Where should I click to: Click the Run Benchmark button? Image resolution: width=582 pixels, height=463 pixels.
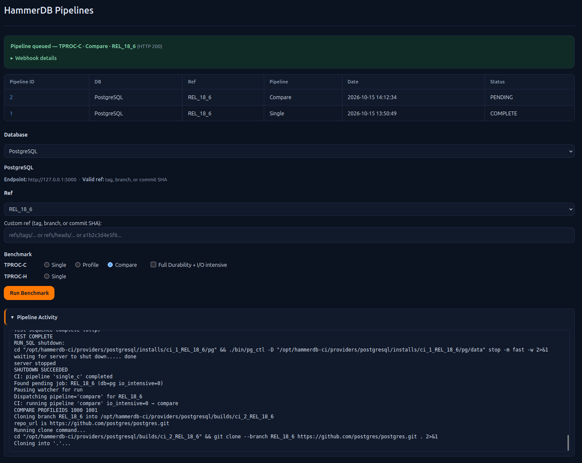coord(29,293)
